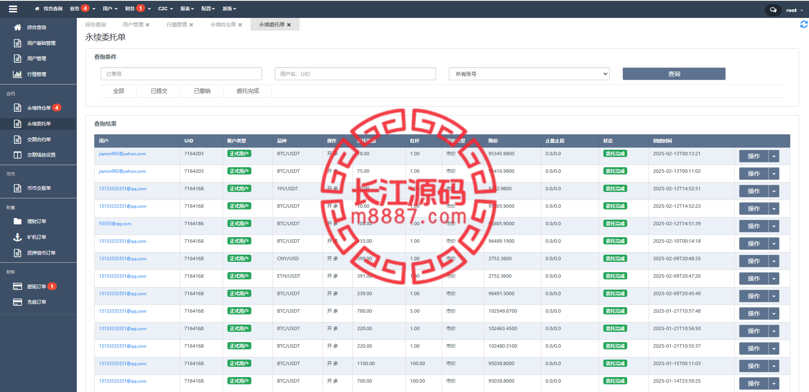Click the anchor icon for 矿机订单
This screenshot has height=392, width=809.
[x=17, y=237]
